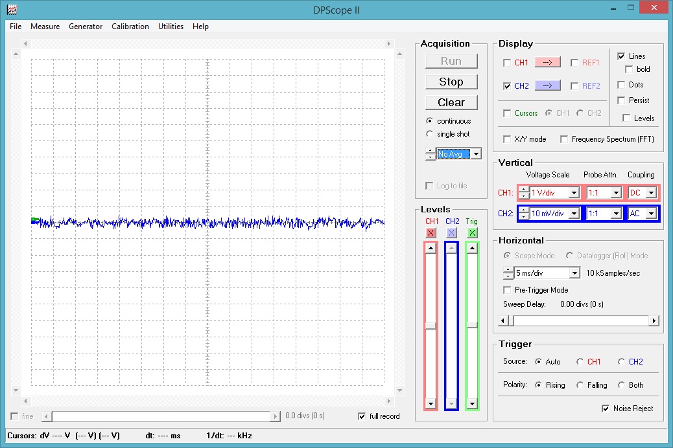This screenshot has width=673, height=448.
Task: Select CH1 as trigger source
Action: 580,362
